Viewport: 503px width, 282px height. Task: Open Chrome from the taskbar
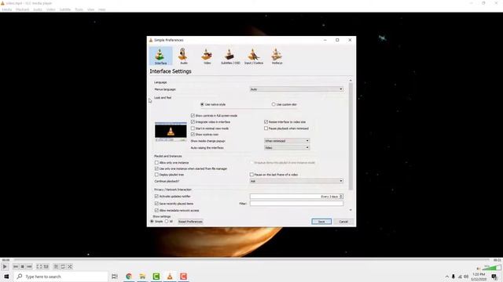[x=129, y=277]
